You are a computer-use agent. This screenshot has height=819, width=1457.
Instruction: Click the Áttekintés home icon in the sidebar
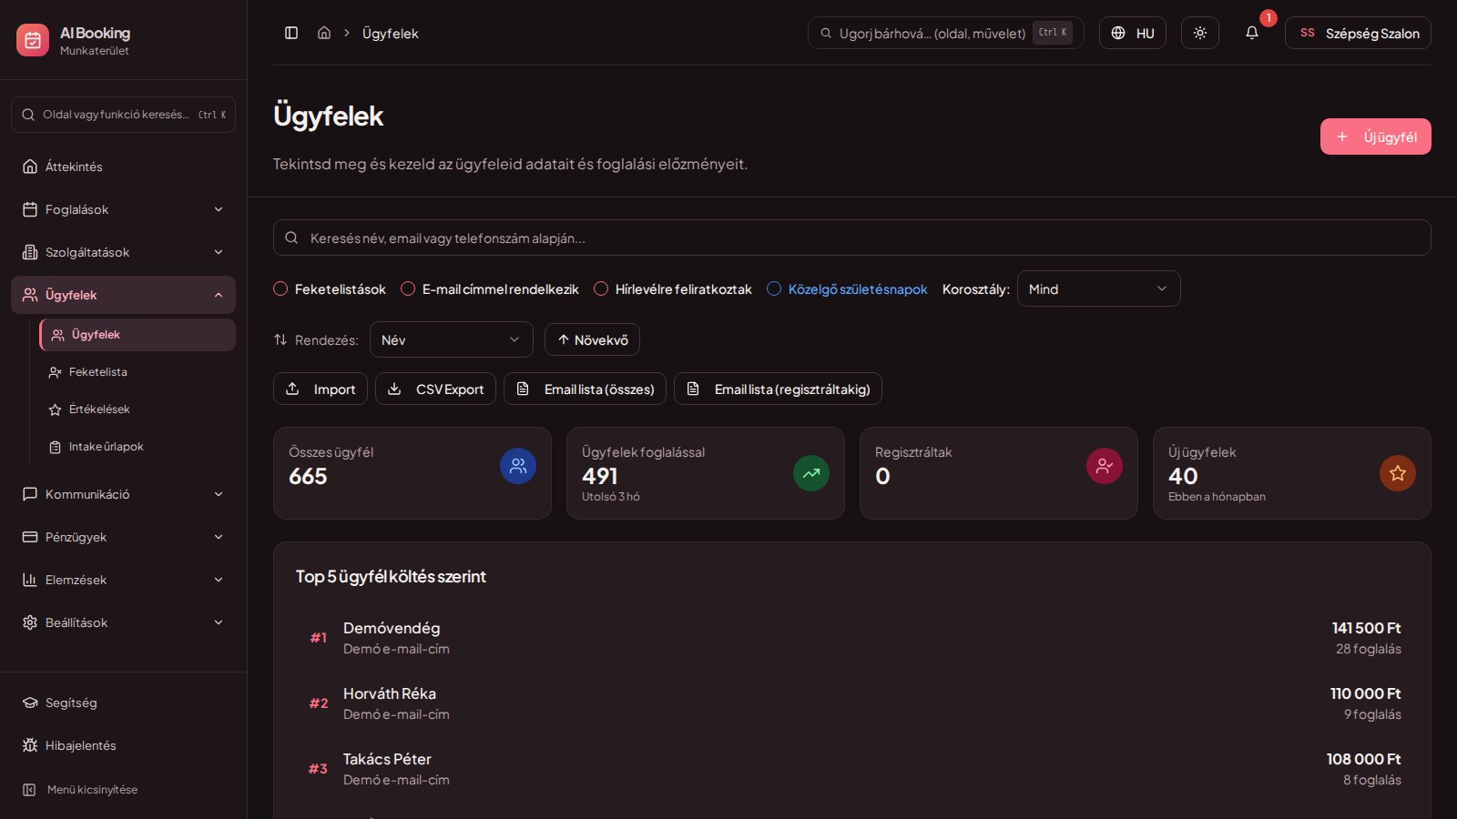(30, 167)
